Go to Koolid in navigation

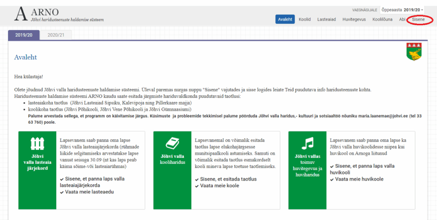tap(305, 20)
